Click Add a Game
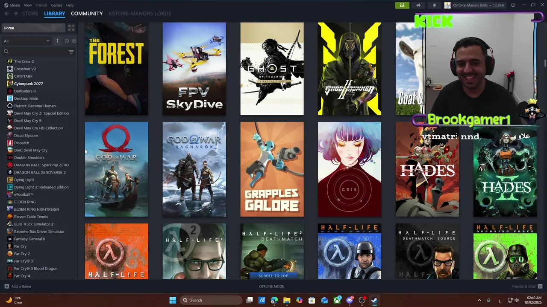 click(x=18, y=287)
